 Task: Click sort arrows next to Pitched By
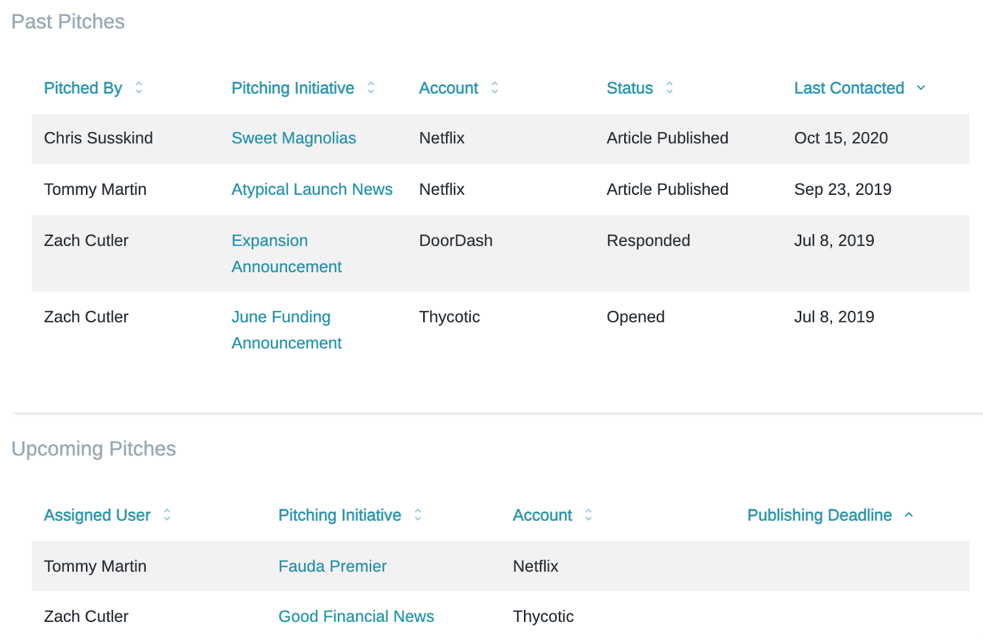[139, 88]
